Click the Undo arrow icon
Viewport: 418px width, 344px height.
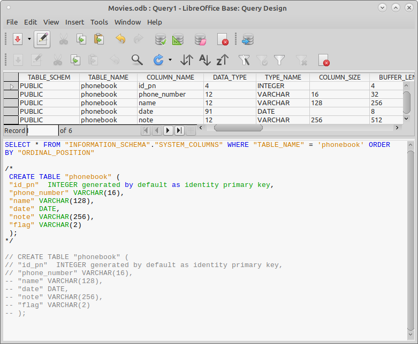(120, 39)
